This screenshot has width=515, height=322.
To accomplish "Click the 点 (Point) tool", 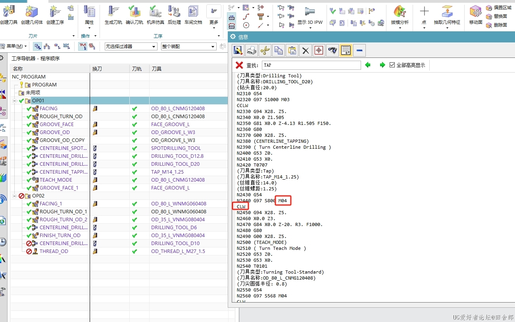I will (424, 17).
